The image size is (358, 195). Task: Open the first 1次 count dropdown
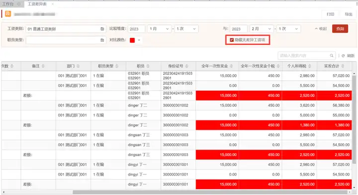(186, 29)
